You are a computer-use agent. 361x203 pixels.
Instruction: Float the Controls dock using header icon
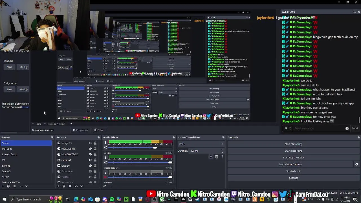point(358,138)
